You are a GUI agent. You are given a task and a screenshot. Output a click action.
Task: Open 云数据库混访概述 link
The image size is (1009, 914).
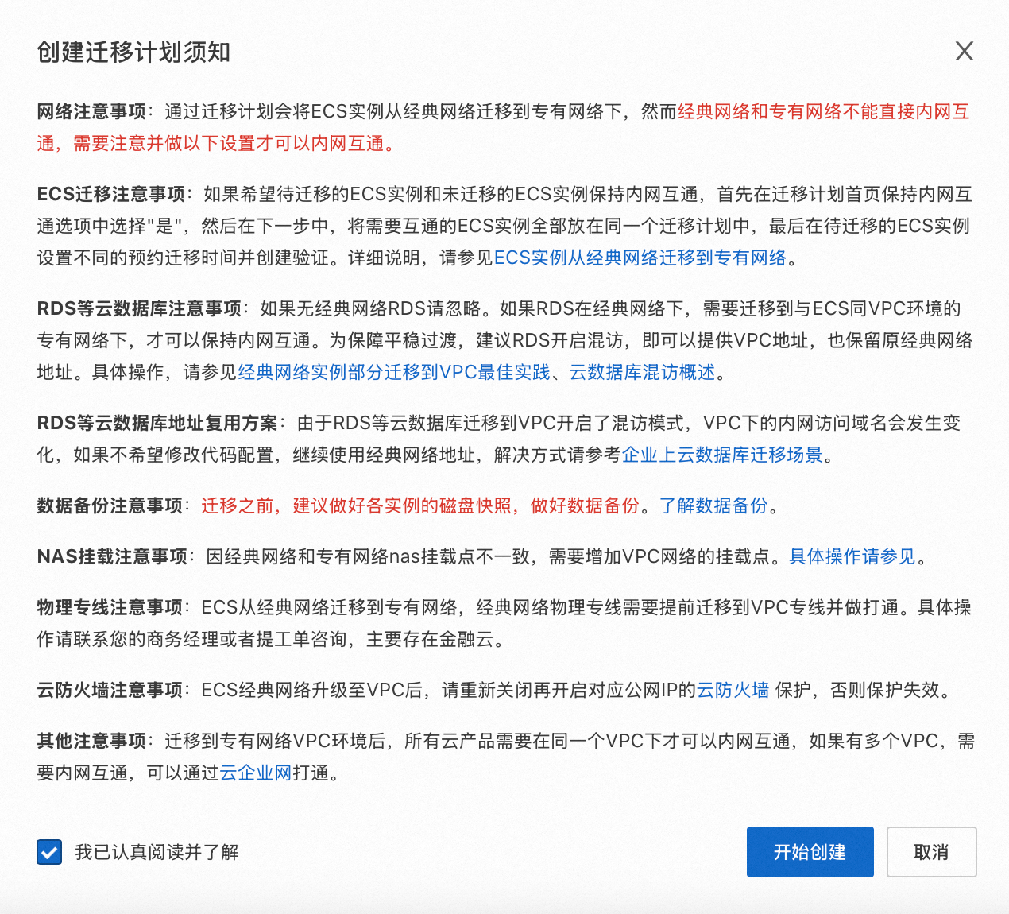point(643,372)
